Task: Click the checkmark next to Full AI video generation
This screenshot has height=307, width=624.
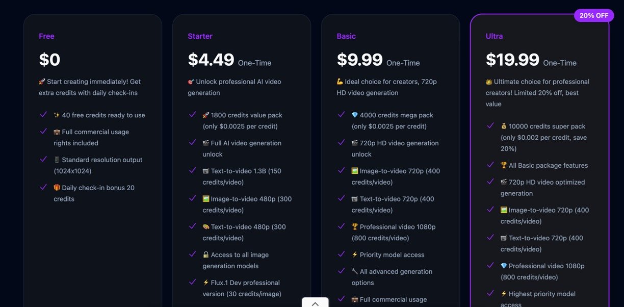Action: pos(192,142)
